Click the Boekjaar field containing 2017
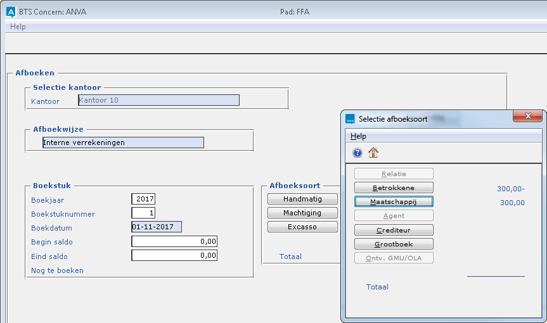This screenshot has height=323, width=547. click(x=143, y=199)
